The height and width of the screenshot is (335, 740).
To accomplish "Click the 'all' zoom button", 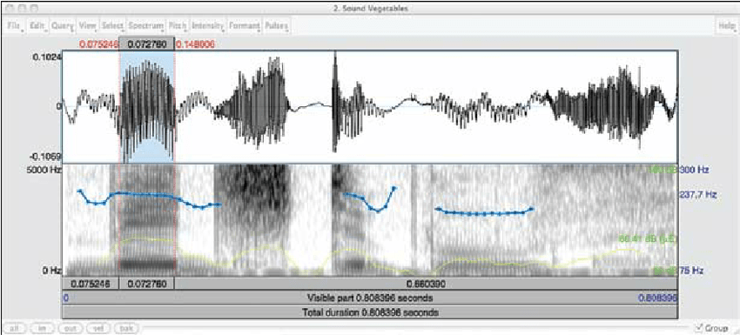I will point(16,328).
